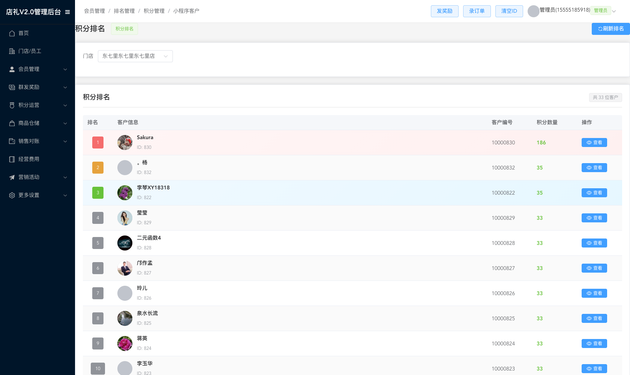The image size is (630, 375).
Task: Click the home icon beside 首页
Action: coord(12,33)
